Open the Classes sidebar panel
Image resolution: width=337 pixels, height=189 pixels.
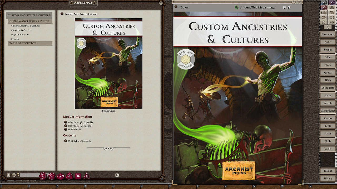click(328, 118)
